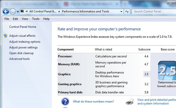Click the 2.5 base score badge
Screen dimensions: 176x108
167,71
